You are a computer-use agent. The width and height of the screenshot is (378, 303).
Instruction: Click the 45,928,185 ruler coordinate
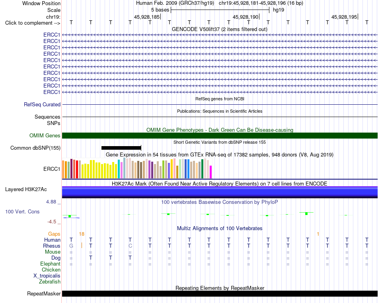(147, 17)
